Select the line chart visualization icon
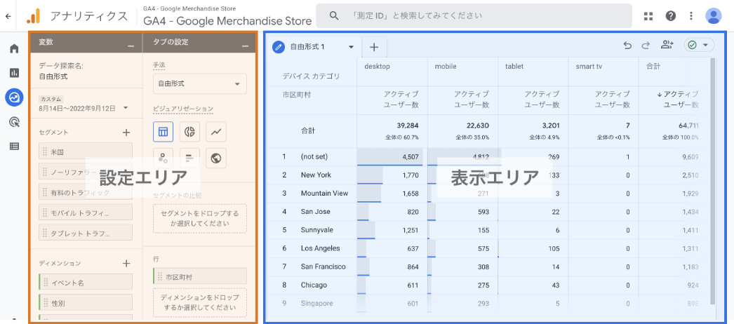 [x=216, y=132]
